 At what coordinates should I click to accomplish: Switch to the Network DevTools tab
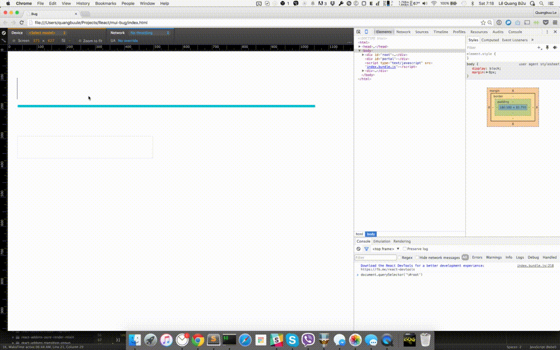point(403,32)
